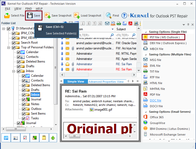Click the search magnifier in From filter
This screenshot has height=149, width=196.
coord(112,35)
